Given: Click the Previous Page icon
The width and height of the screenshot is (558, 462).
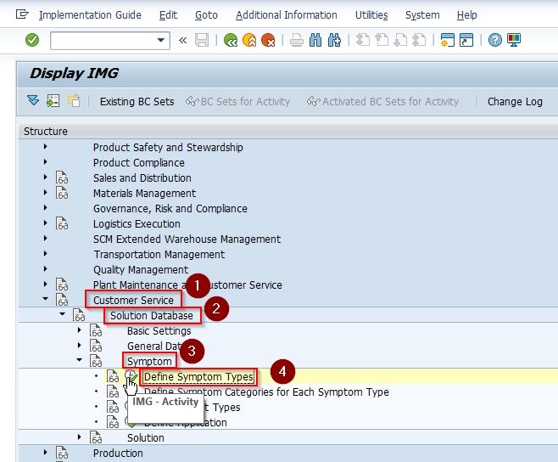Looking at the screenshot, I should (382, 40).
